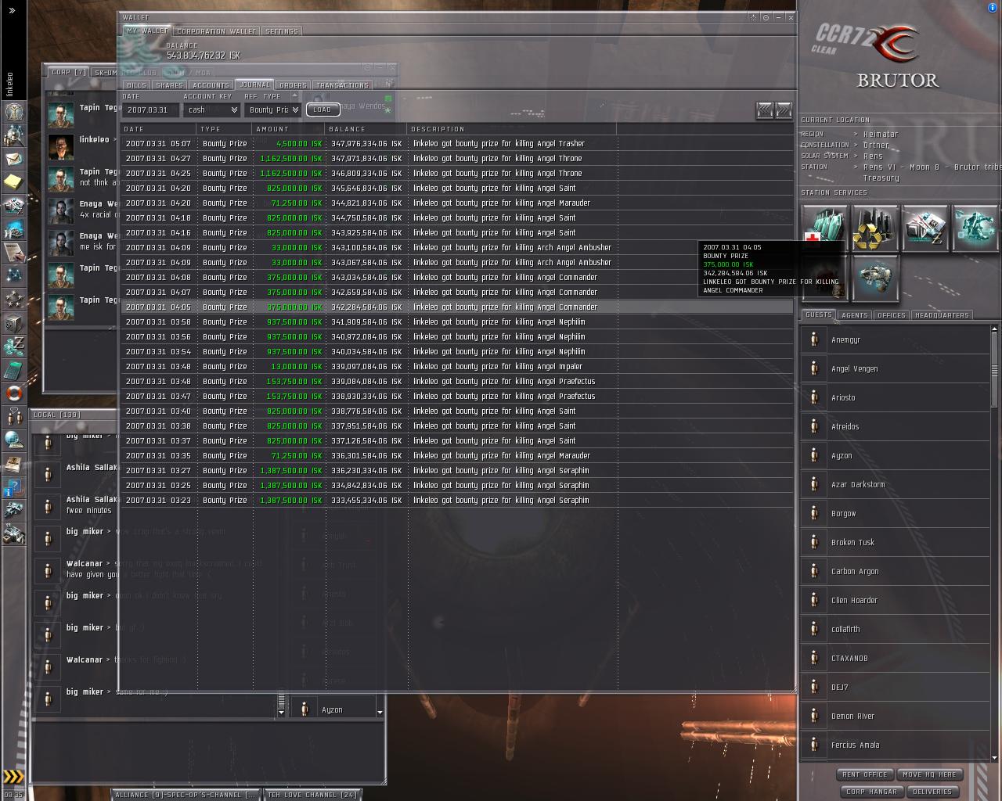Open the ship fitting station service icon
This screenshot has height=801, width=1002.
click(875, 277)
